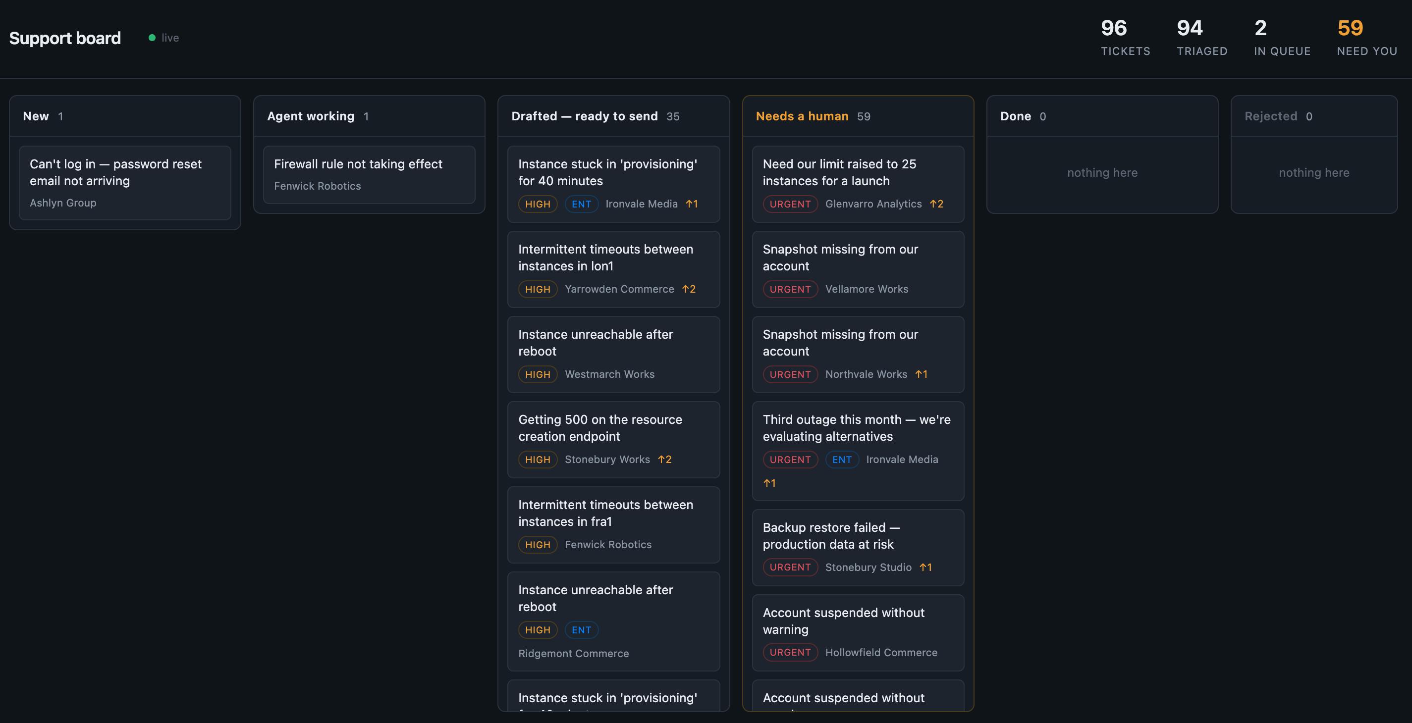Viewport: 1412px width, 723px height.
Task: Select the Done column header
Action: click(1102, 116)
